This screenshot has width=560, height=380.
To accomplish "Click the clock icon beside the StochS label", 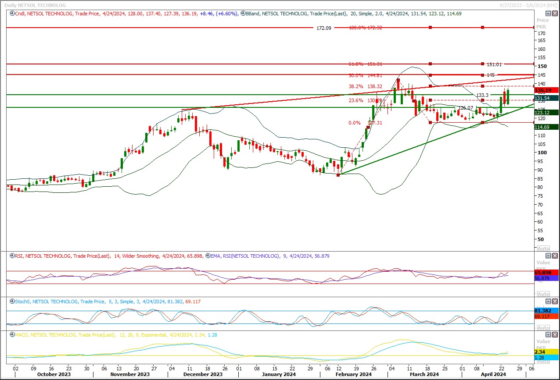I will (x=11, y=302).
